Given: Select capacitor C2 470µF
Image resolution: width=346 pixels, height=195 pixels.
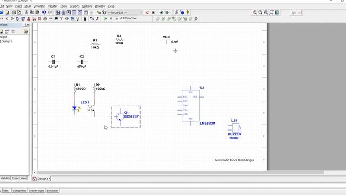Looking at the screenshot, I should click(82, 62).
